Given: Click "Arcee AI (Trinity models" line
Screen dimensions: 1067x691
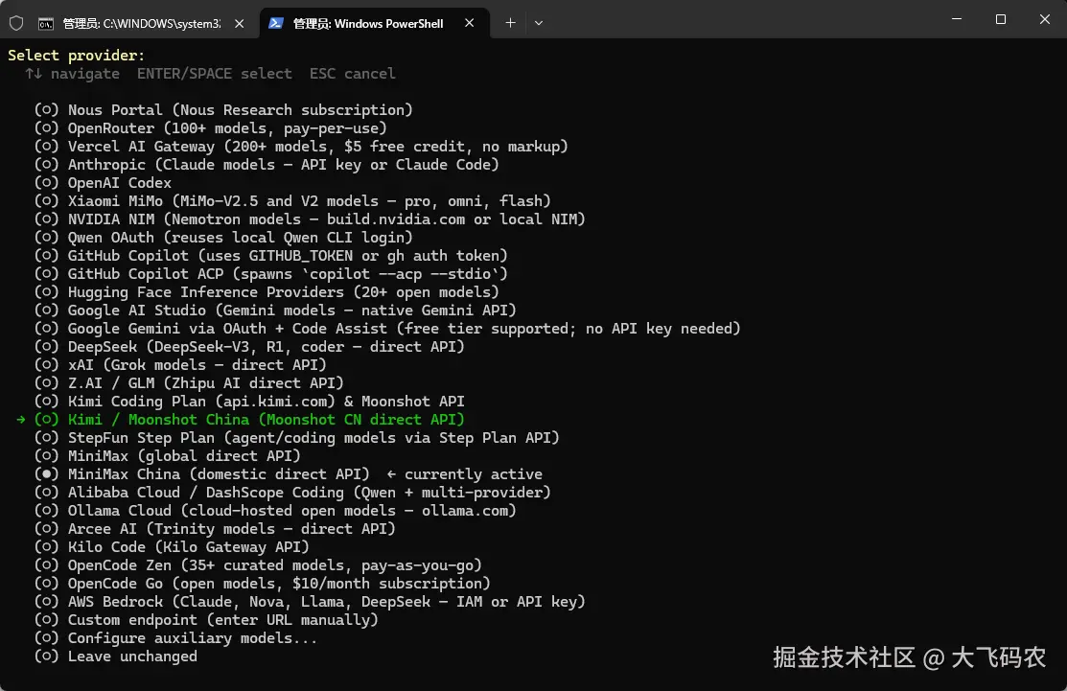Looking at the screenshot, I should (215, 529).
